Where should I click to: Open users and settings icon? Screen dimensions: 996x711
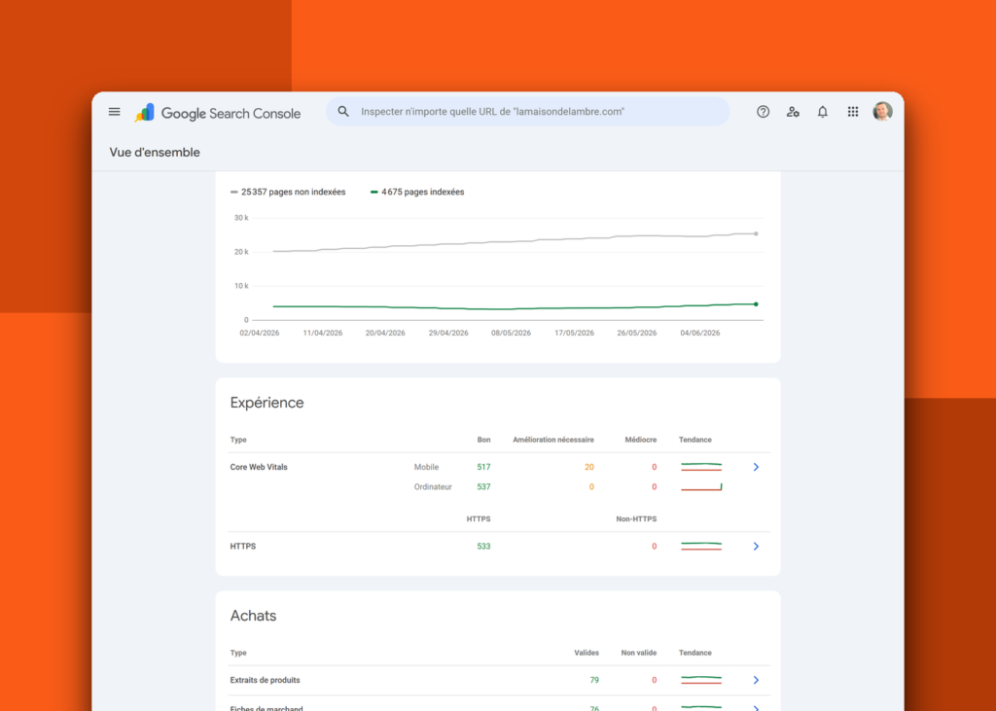click(793, 112)
